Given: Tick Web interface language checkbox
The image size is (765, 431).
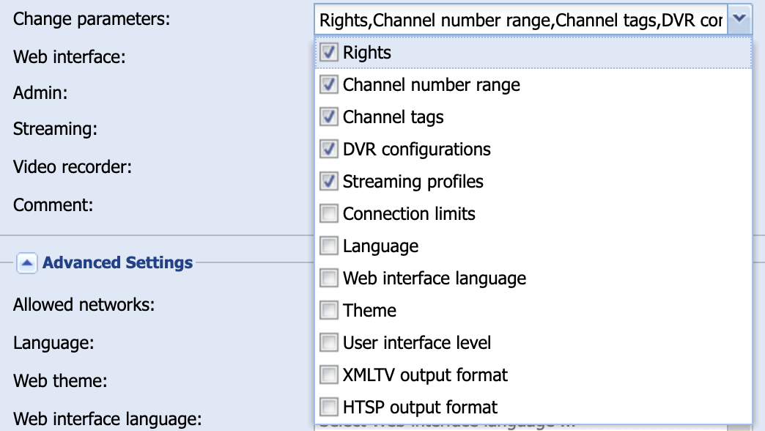Looking at the screenshot, I should click(x=329, y=279).
